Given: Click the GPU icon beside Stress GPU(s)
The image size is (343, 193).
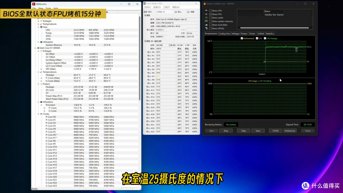Looking at the screenshot, I should (x=206, y=28).
